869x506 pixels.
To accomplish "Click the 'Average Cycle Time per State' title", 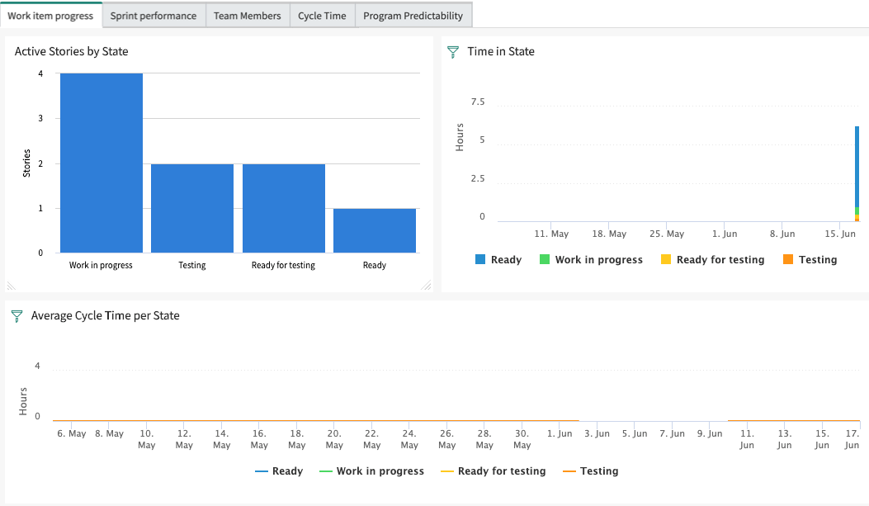I will [106, 316].
